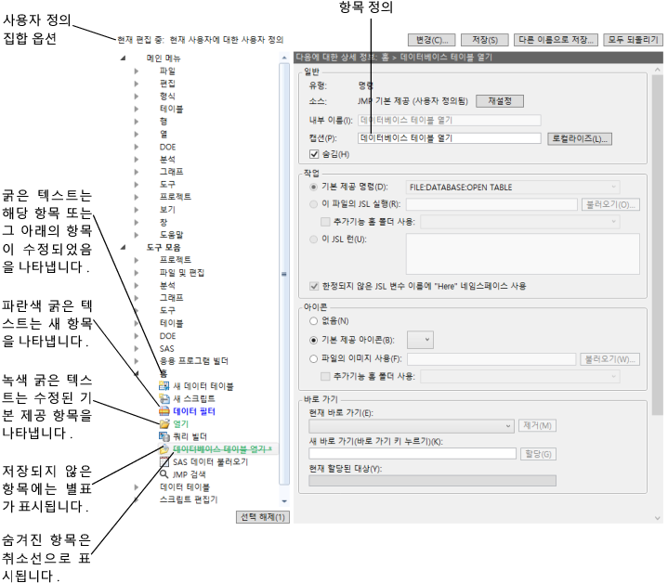Toggle the 숨김(H) checkbox

[x=314, y=154]
